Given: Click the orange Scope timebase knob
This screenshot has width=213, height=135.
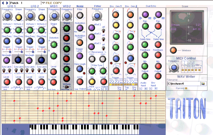Looking at the screenshot, I should pos(173,50).
